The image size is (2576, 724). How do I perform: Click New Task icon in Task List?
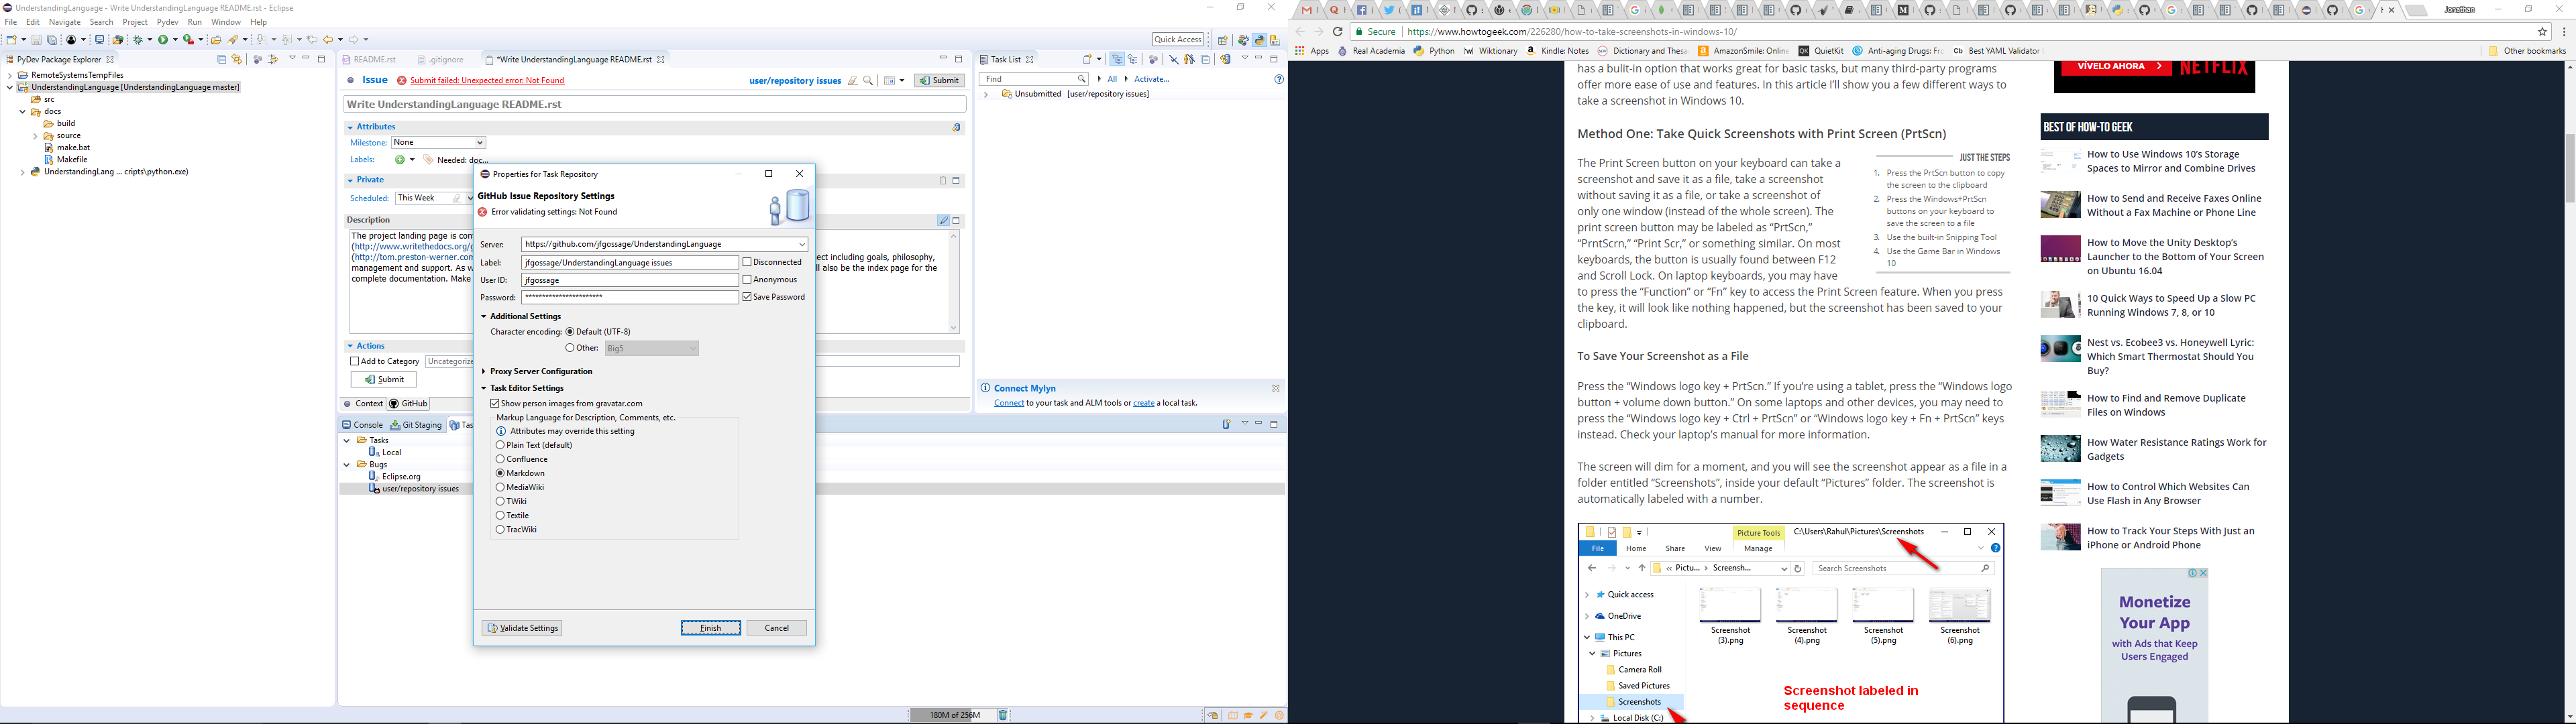[x=1088, y=59]
